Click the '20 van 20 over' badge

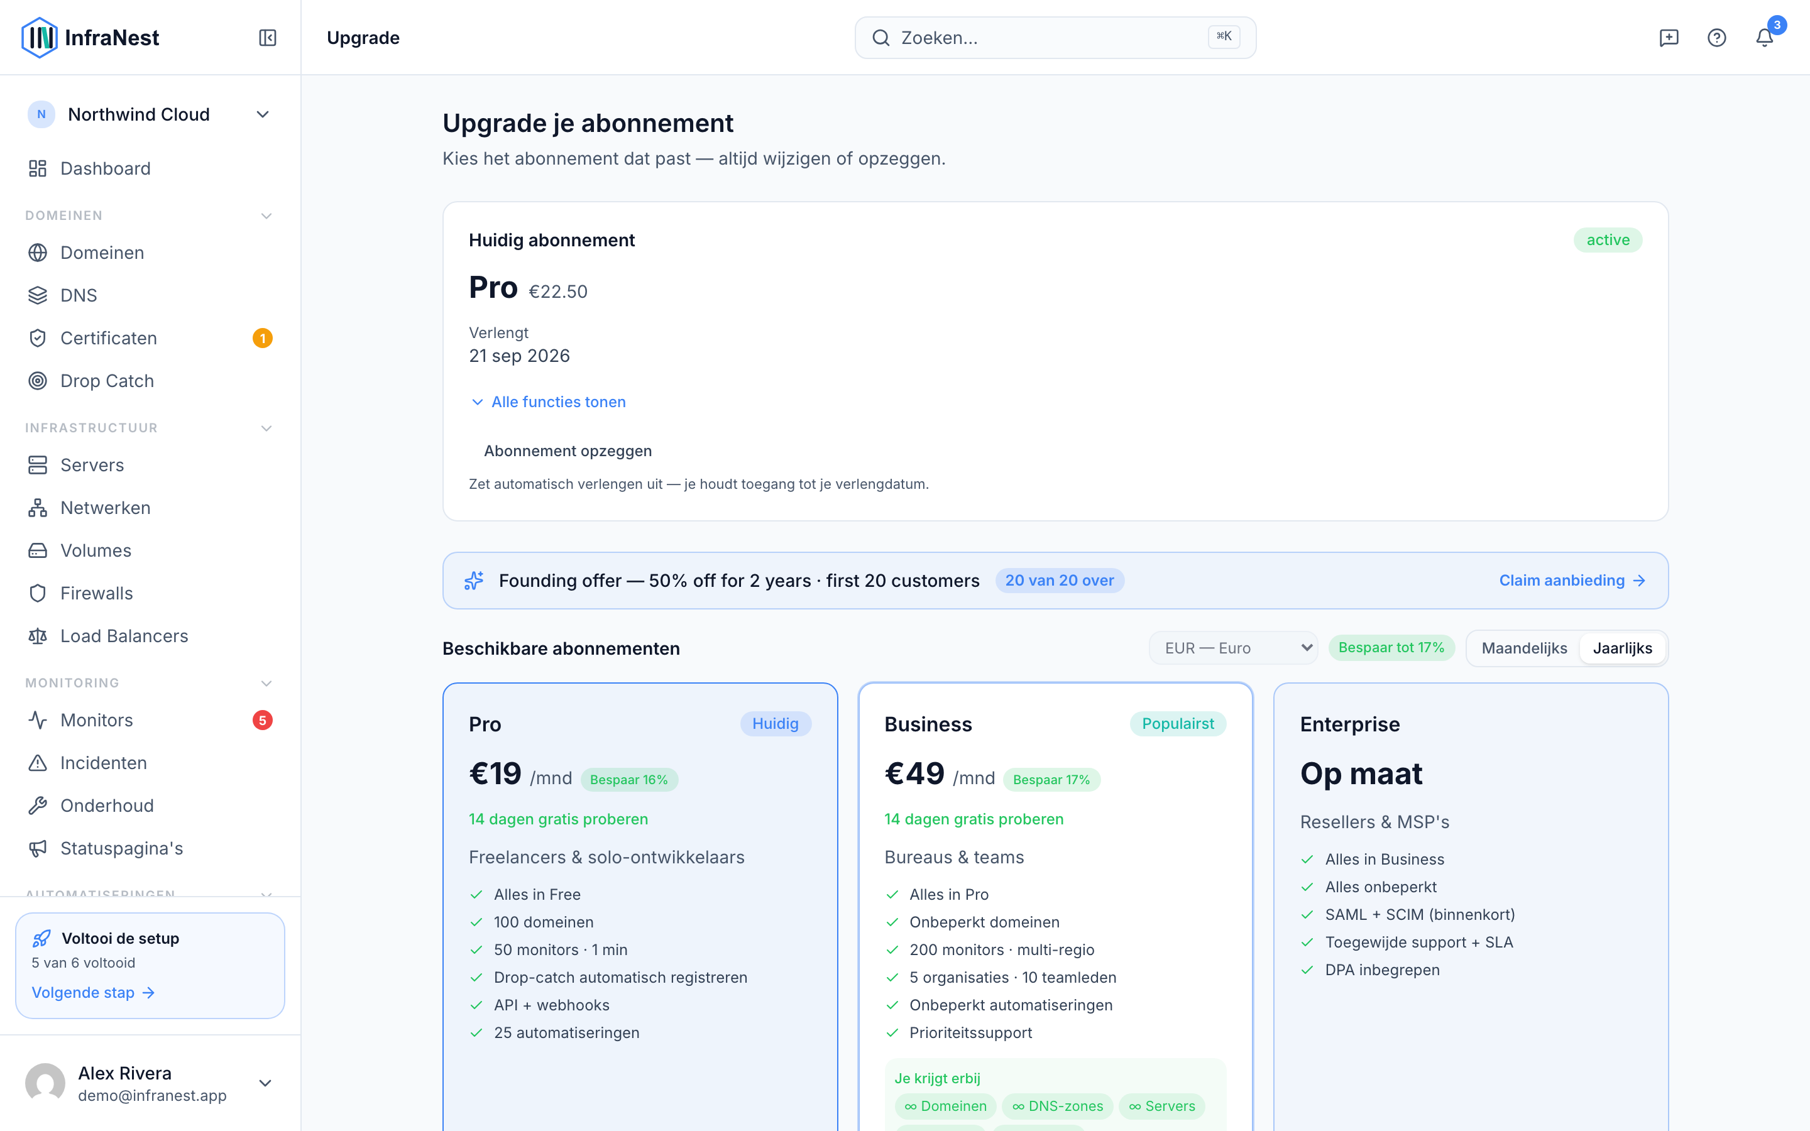(1059, 581)
